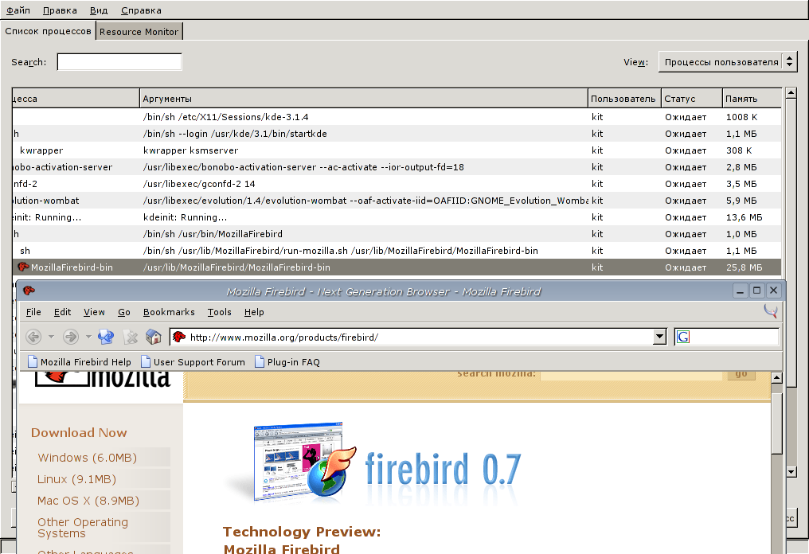Open the Файл menu
This screenshot has width=809, height=554.
(18, 10)
